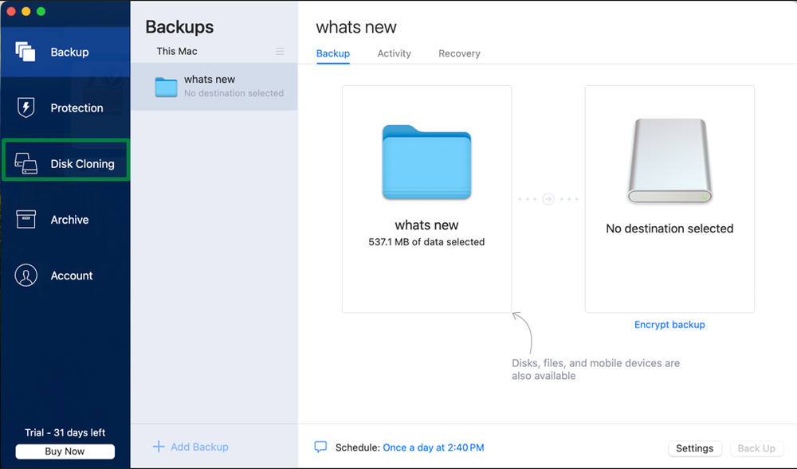Select the Backup tab

coord(332,53)
